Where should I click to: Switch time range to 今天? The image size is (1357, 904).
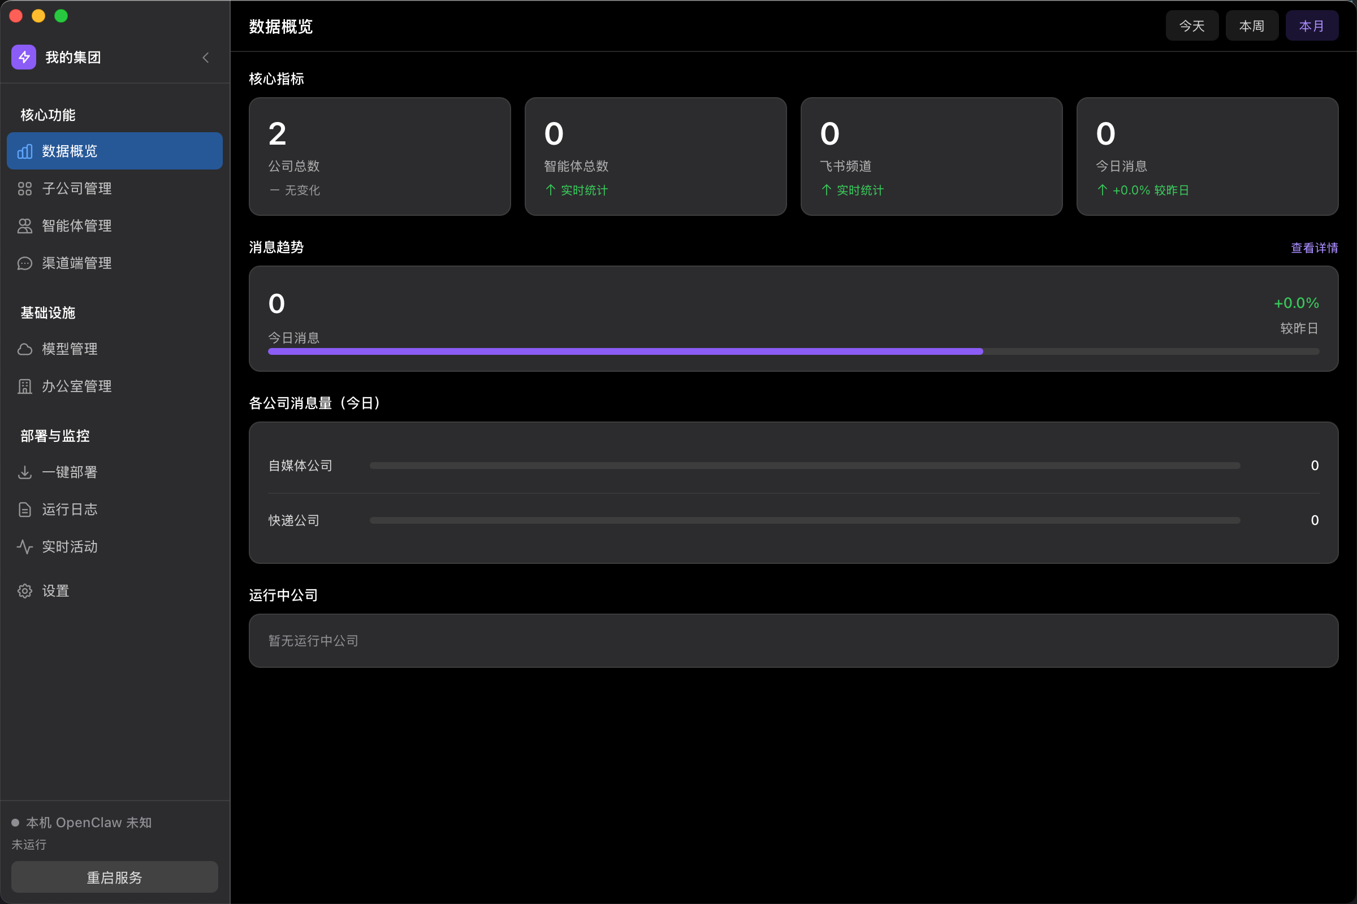[1191, 26]
